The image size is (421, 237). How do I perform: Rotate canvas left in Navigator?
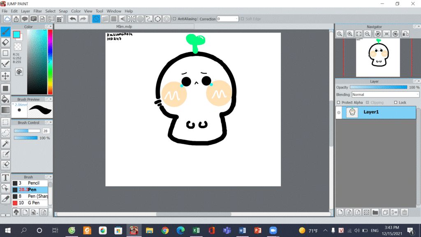[x=378, y=34]
